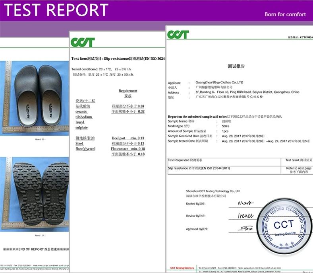Click the "Heel part min. 0.13" requirement
This screenshot has height=273, width=313.
click(x=128, y=138)
